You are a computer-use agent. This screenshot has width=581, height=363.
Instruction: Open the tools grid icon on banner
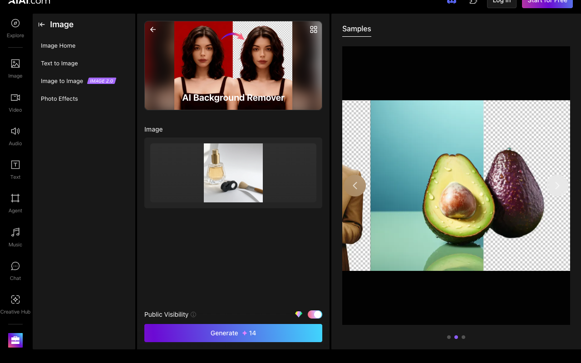click(314, 29)
